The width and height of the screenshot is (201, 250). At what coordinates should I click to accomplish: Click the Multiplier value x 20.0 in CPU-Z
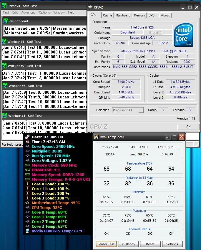[x=126, y=87]
